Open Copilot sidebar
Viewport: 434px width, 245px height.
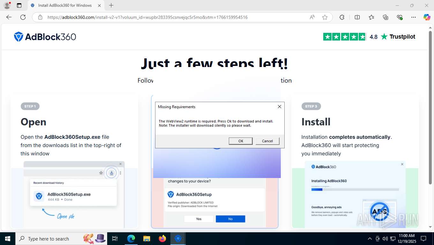pyautogui.click(x=427, y=17)
